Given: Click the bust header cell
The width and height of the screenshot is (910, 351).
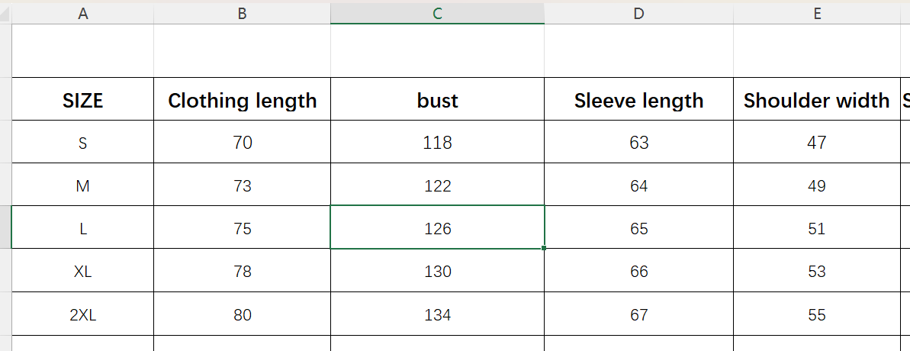Looking at the screenshot, I should (437, 100).
